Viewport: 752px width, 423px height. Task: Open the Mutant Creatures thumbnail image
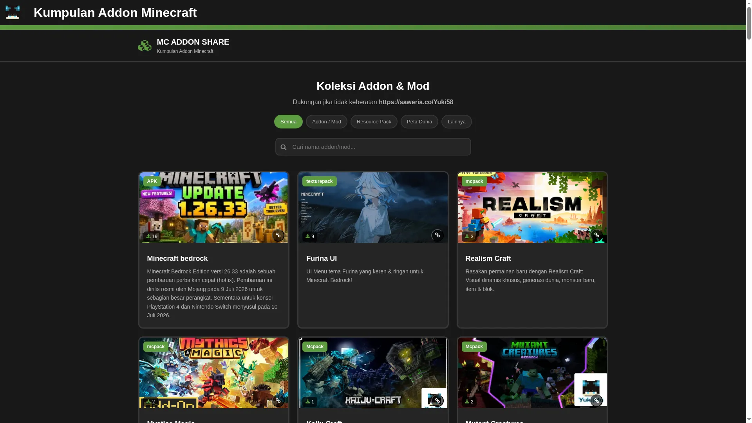coord(532,373)
